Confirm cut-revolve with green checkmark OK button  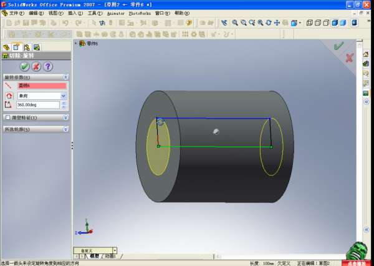click(x=24, y=66)
